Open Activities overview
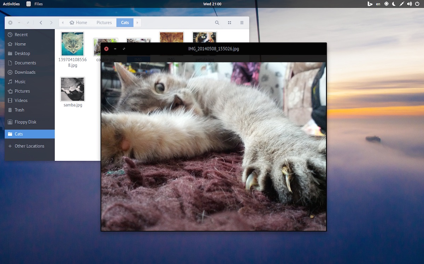 coord(11,4)
